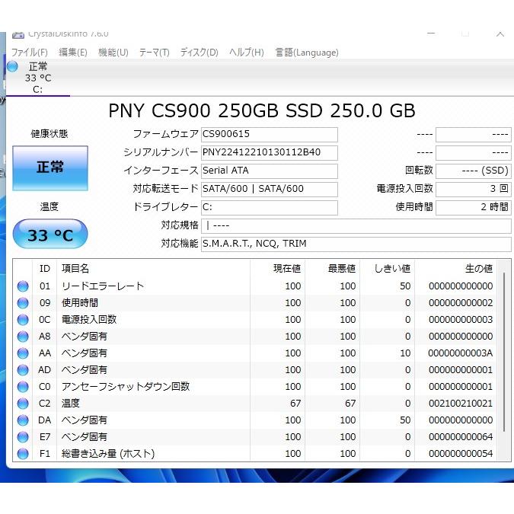Click the 項目名 column header
The height and width of the screenshot is (514, 514).
[153, 269]
